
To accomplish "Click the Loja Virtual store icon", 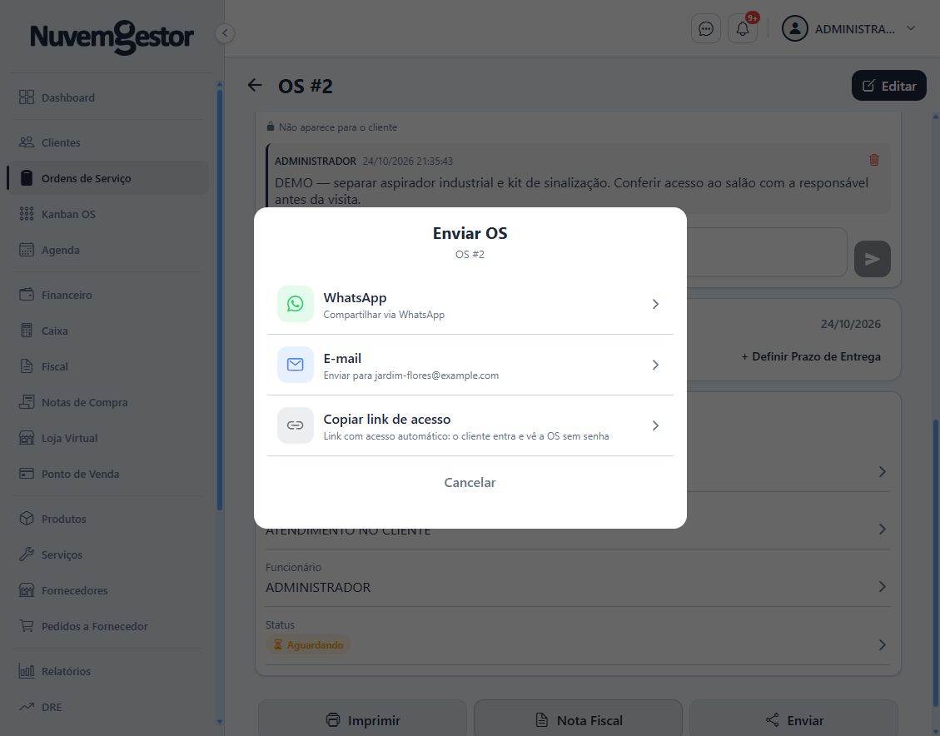I will [27, 438].
